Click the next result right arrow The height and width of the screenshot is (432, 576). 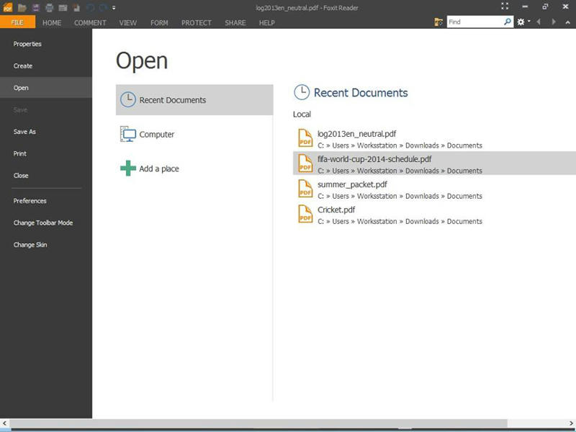[x=553, y=22]
